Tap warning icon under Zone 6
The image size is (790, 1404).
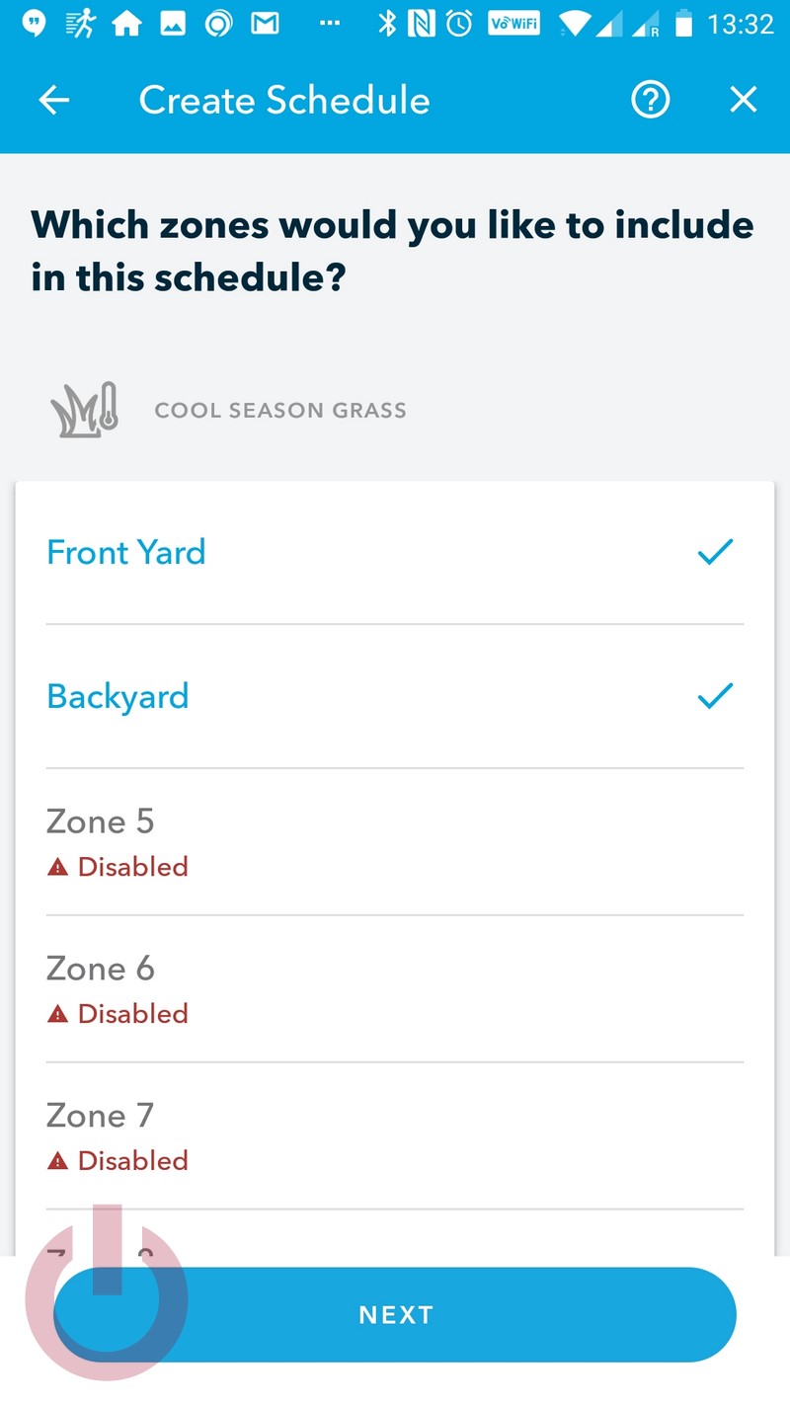click(58, 1014)
